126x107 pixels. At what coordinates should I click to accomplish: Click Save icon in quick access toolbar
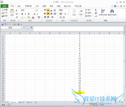[x=2, y=24]
